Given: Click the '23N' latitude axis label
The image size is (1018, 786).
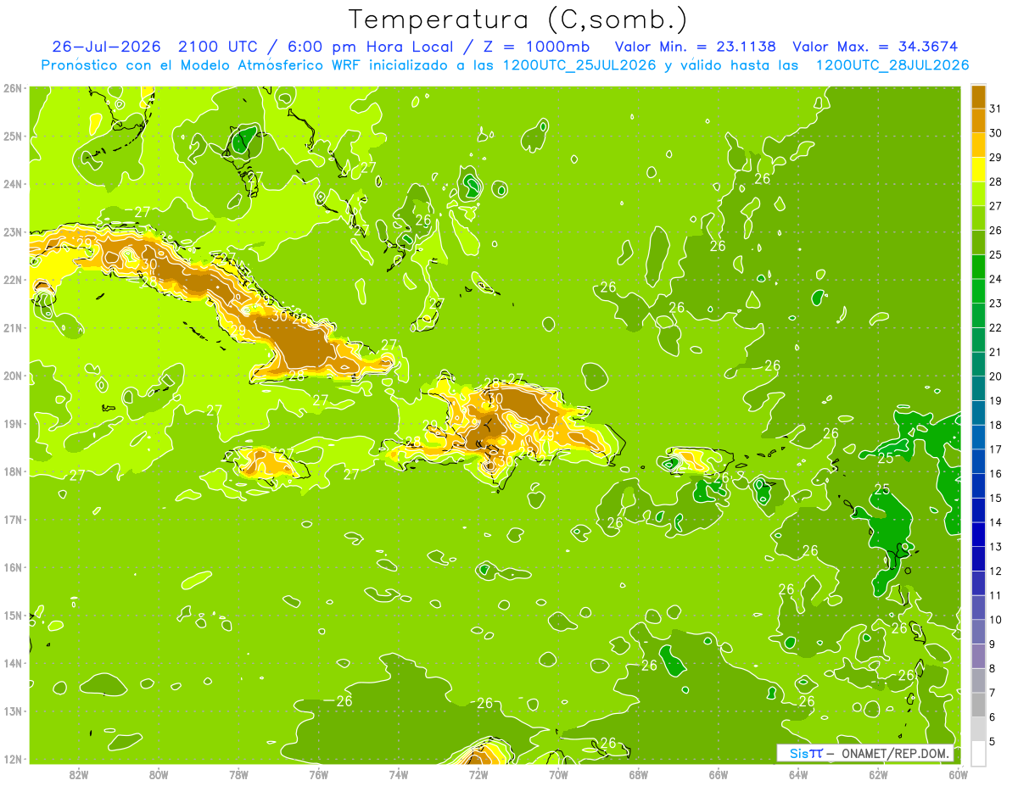Looking at the screenshot, I should click(x=13, y=232).
